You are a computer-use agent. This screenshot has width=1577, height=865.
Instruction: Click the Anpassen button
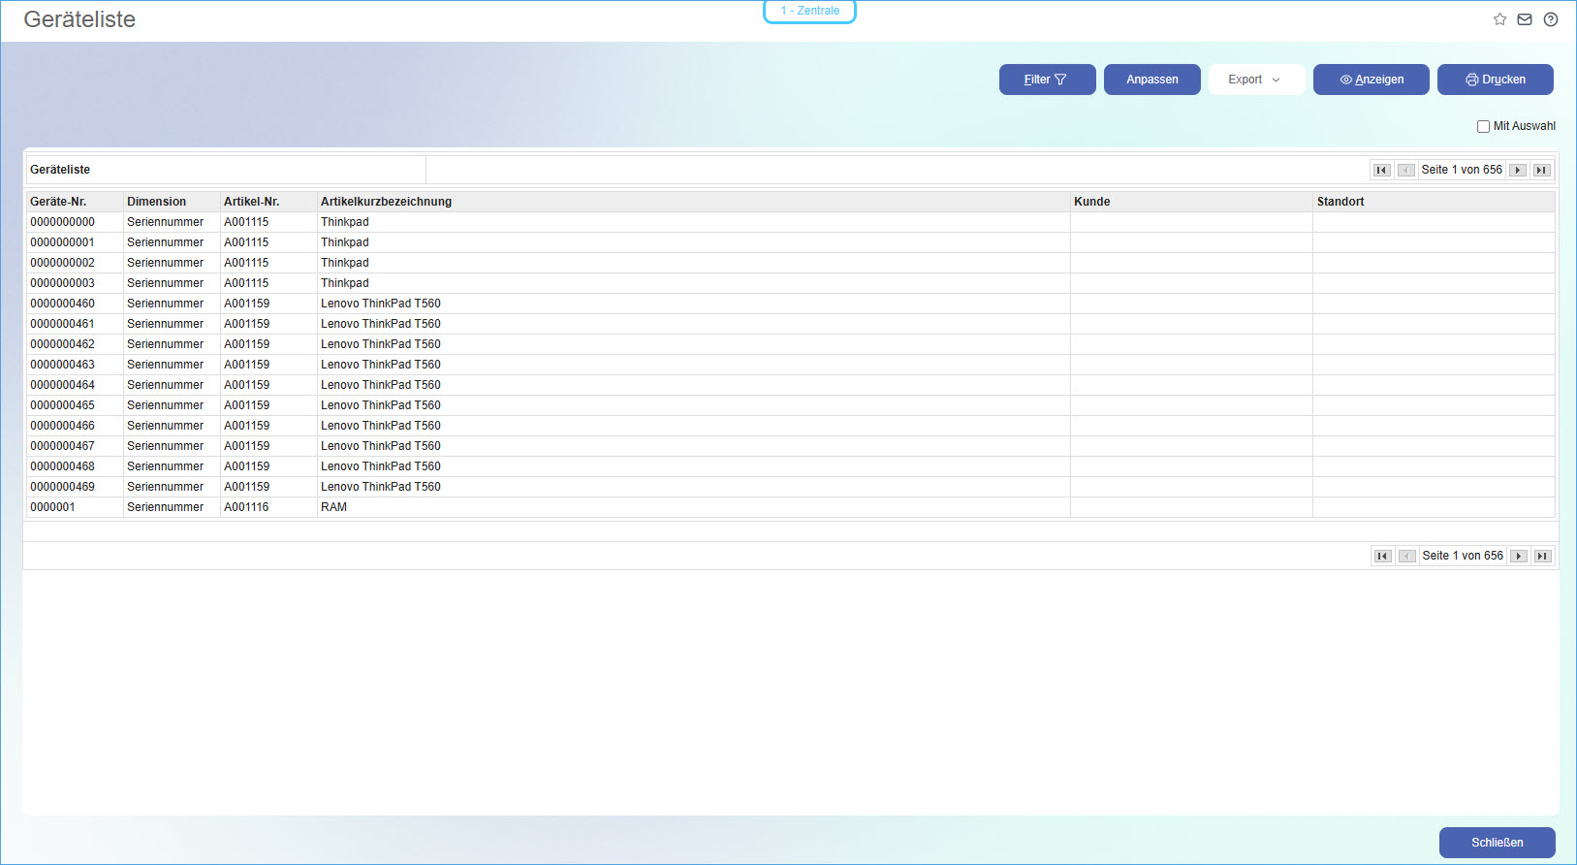tap(1151, 80)
